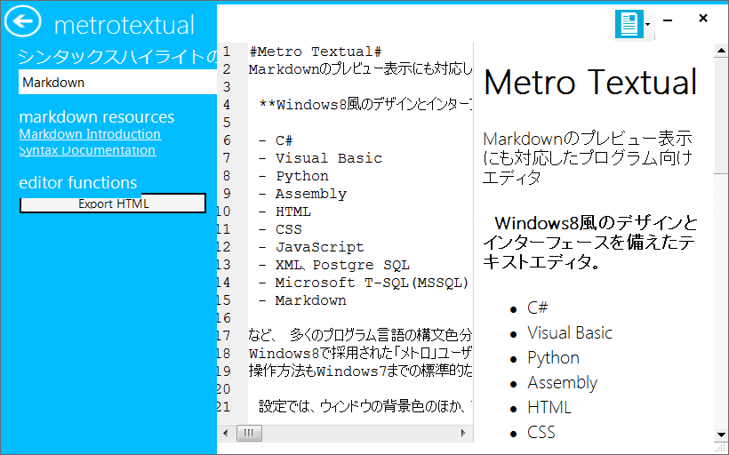The image size is (729, 455).
Task: Open the Markdown syntax highlight selector
Action: (x=117, y=83)
